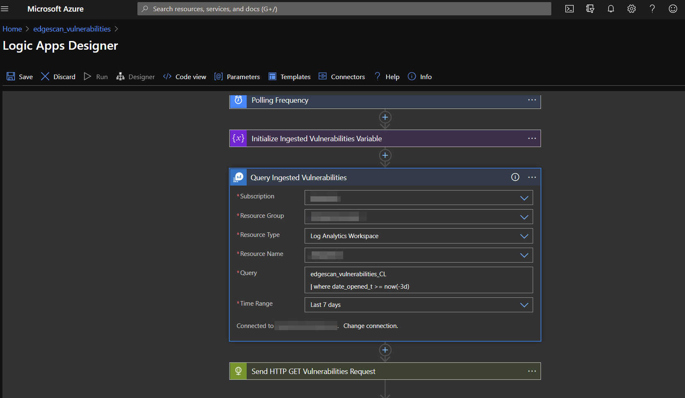Open Cloud Shell from the top bar

(570, 9)
